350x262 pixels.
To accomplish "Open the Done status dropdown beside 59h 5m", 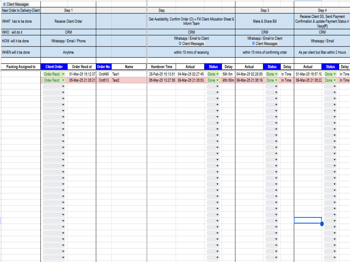I will click(x=213, y=74).
